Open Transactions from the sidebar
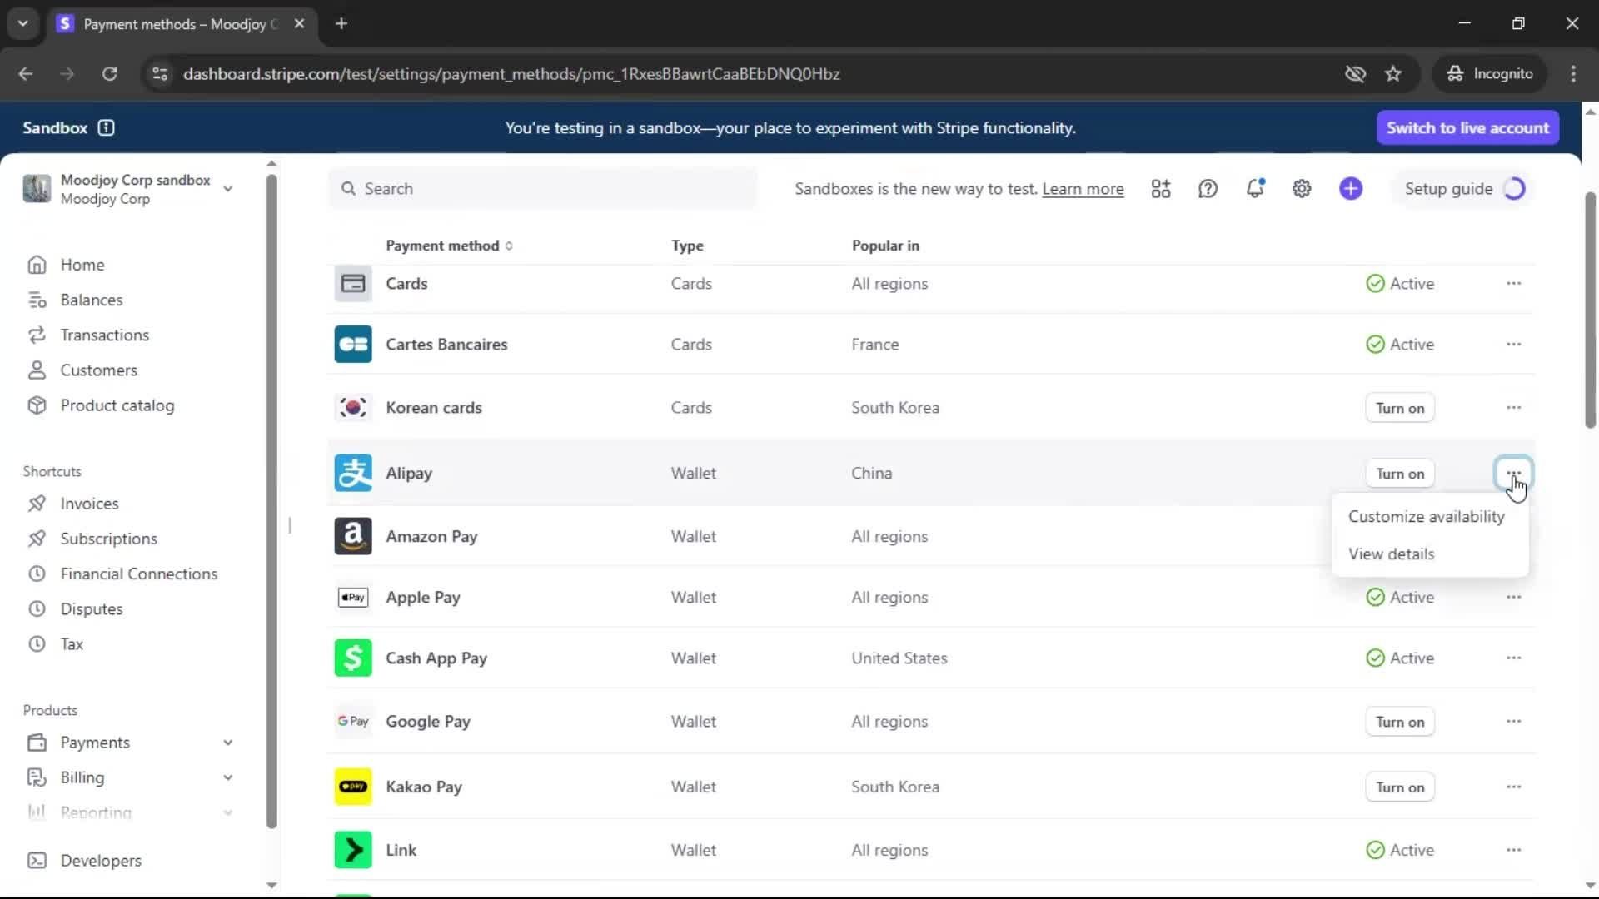Viewport: 1599px width, 899px height. click(x=104, y=335)
